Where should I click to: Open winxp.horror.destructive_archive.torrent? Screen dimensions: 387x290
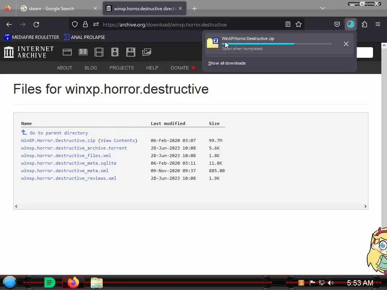point(74,148)
